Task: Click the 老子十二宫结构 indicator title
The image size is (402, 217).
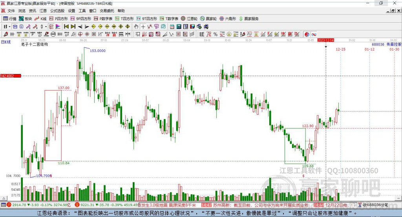Action: 35,44
